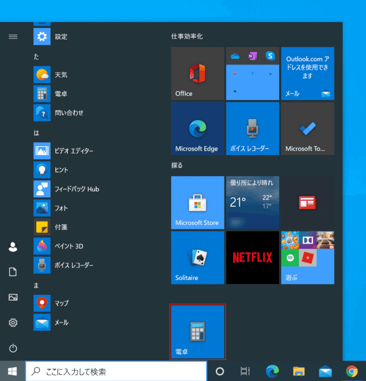Launch Microsoft Edge tile
Viewport: 366px width, 381px height.
tap(197, 128)
